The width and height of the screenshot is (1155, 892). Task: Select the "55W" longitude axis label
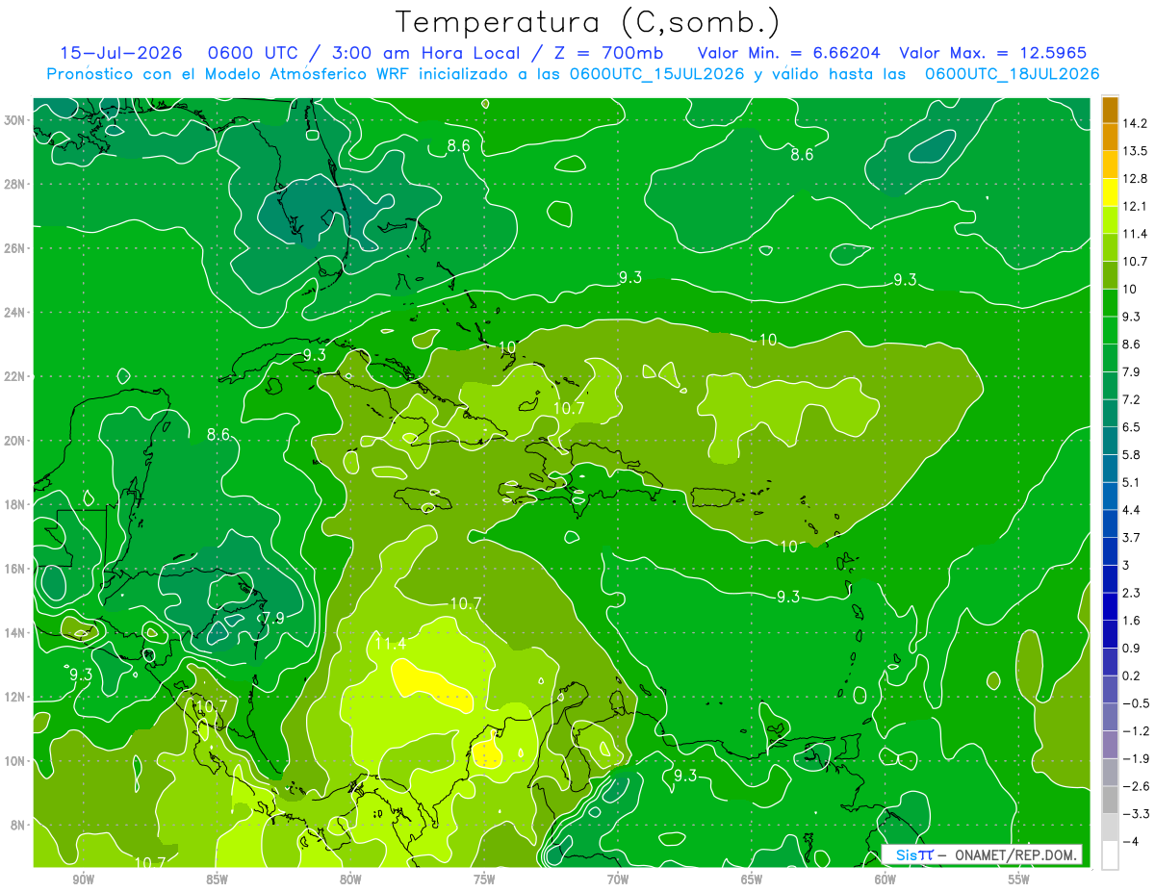point(1019,879)
